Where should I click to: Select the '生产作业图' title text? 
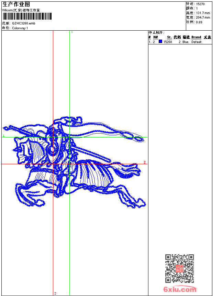tap(16, 4)
